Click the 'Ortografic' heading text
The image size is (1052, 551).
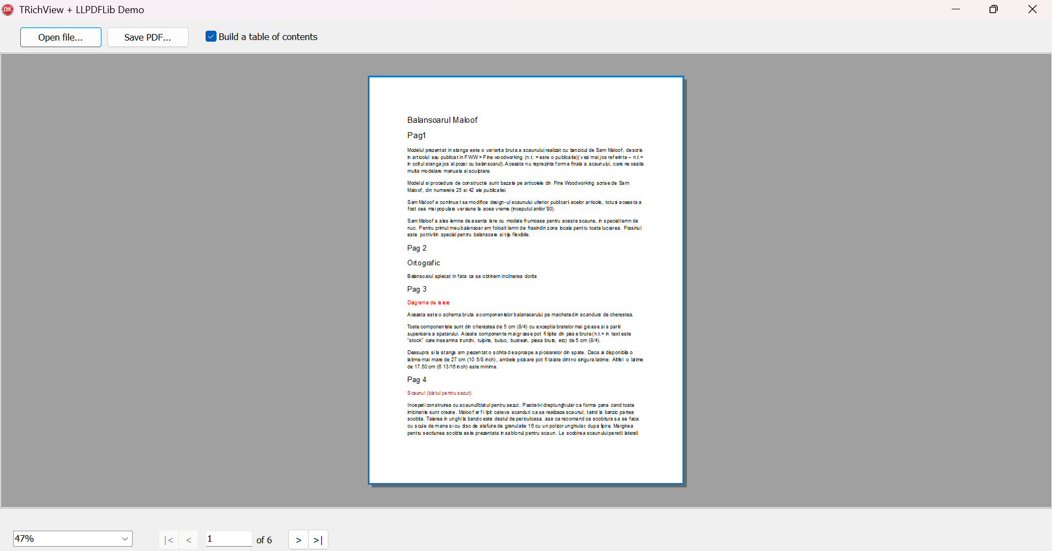424,263
